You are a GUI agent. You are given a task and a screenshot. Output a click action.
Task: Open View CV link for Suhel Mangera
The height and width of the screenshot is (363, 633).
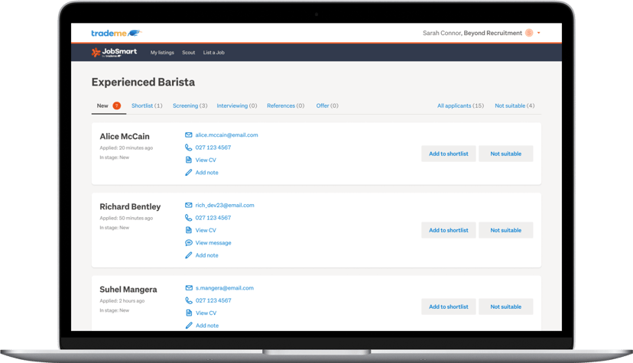(x=206, y=313)
